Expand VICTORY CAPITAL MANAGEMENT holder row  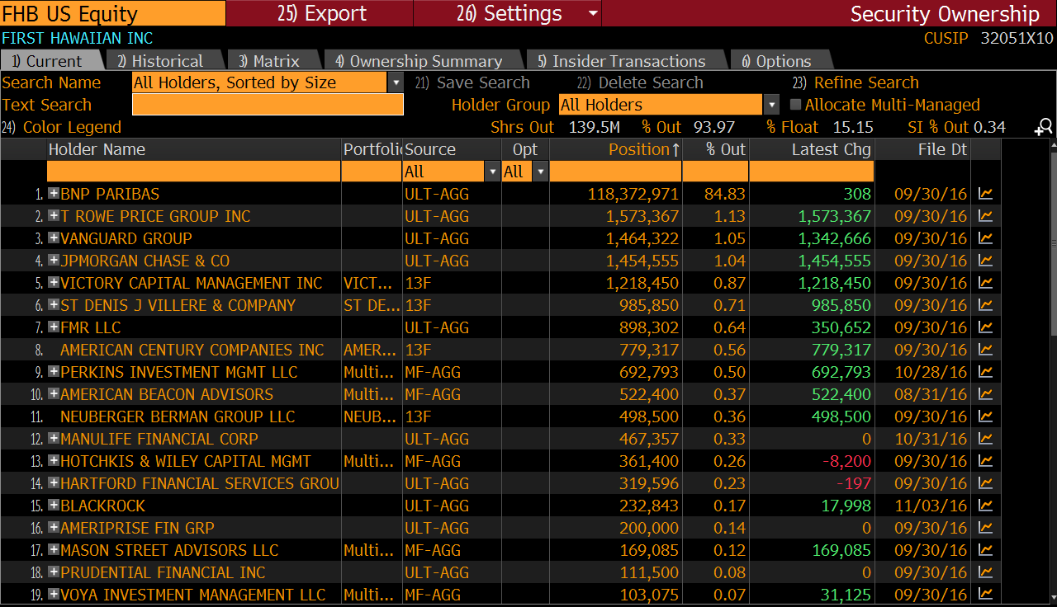tap(54, 282)
